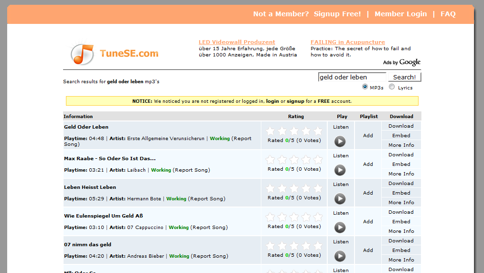Open FAILING in Acupuncture ad
The image size is (484, 273).
click(347, 42)
